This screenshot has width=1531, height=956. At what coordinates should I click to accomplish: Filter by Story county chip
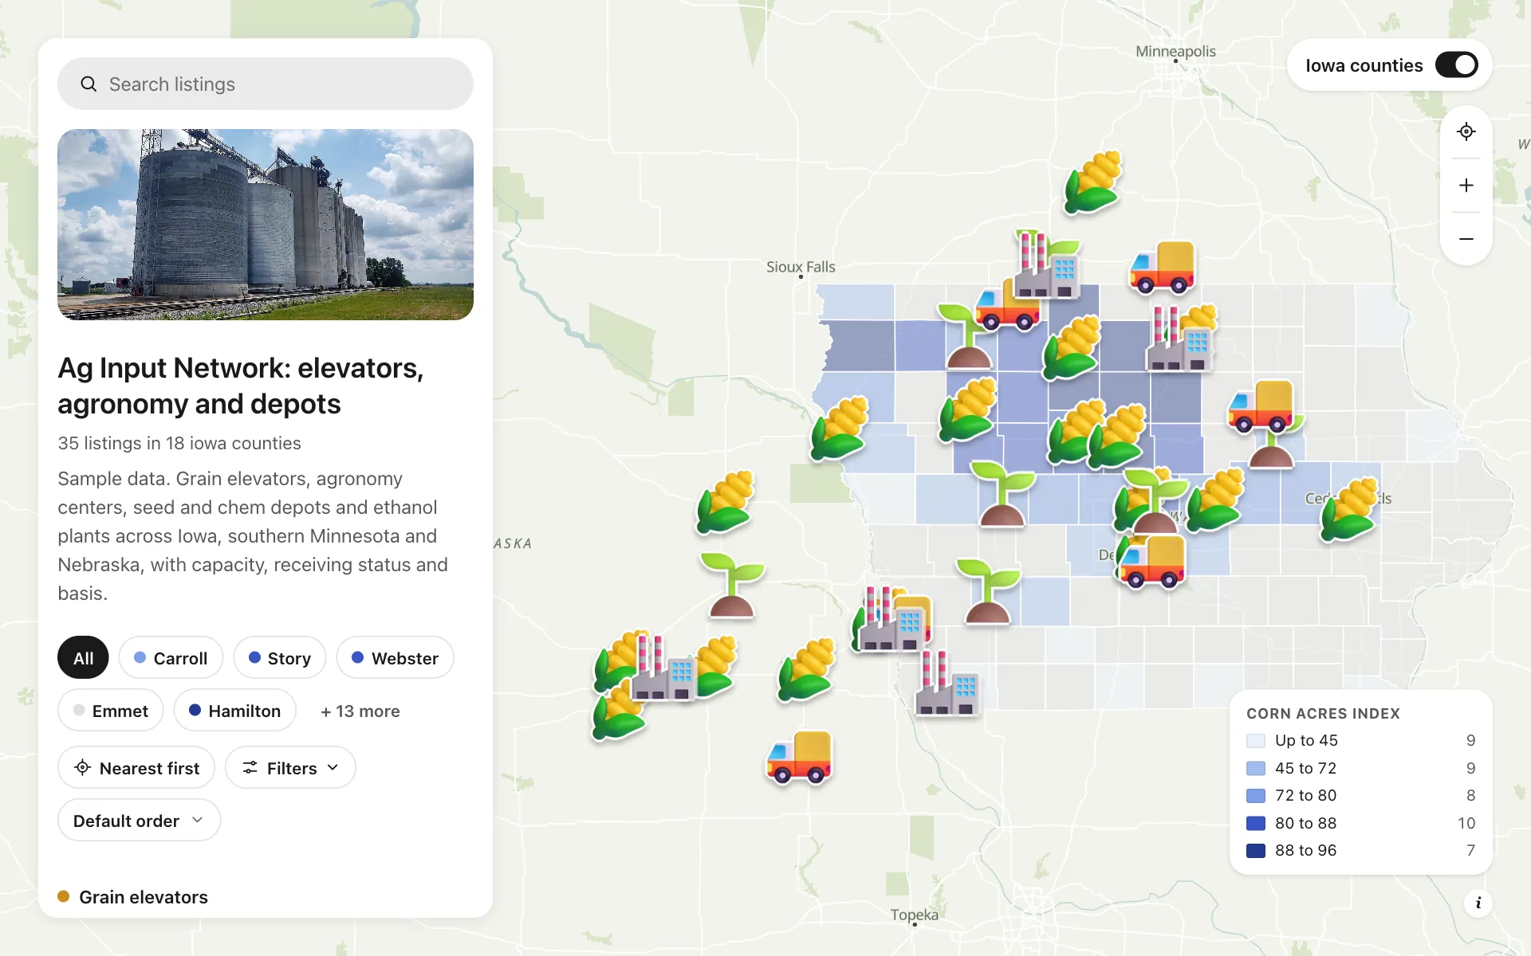[280, 658]
